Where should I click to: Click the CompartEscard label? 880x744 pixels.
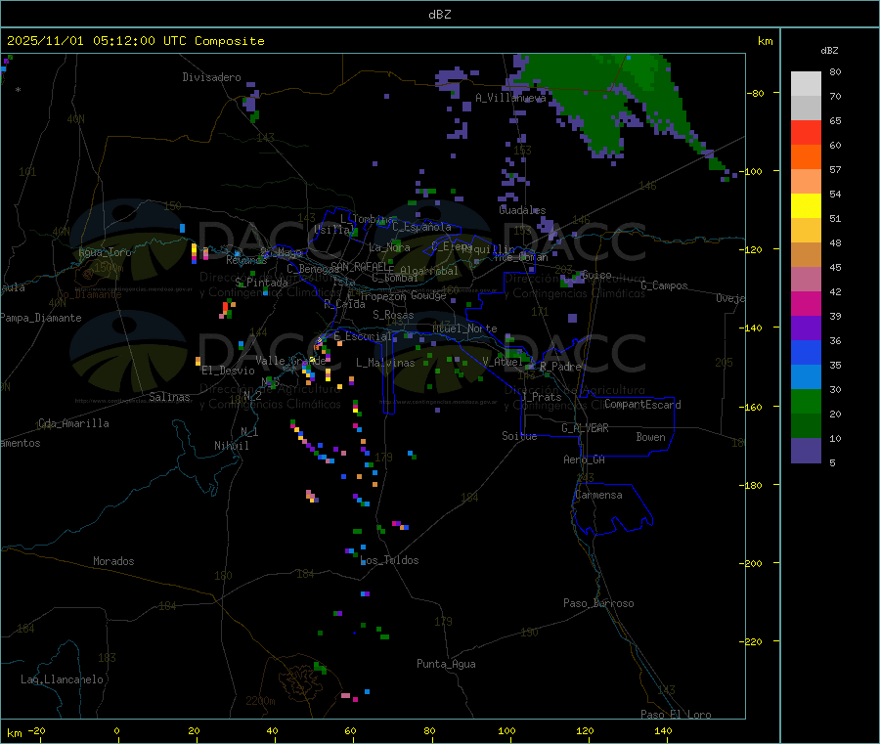(x=642, y=405)
